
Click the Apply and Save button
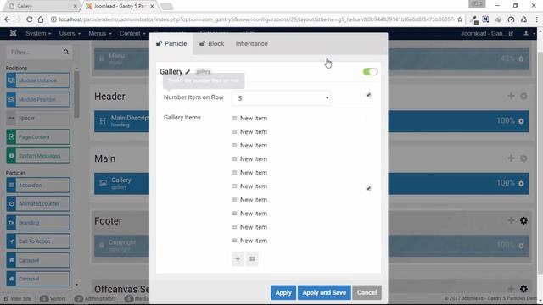point(324,292)
